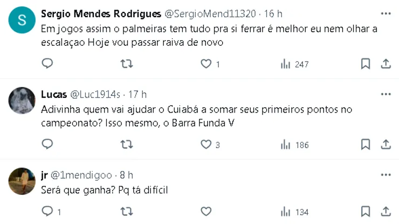The width and height of the screenshot is (399, 224).
Task: Like Sergio Mendes Rodrigues' tweet
Action: [206, 64]
